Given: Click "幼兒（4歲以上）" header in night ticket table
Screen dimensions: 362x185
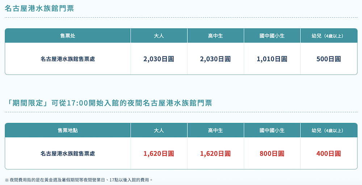Looking at the screenshot, I should [x=329, y=130].
